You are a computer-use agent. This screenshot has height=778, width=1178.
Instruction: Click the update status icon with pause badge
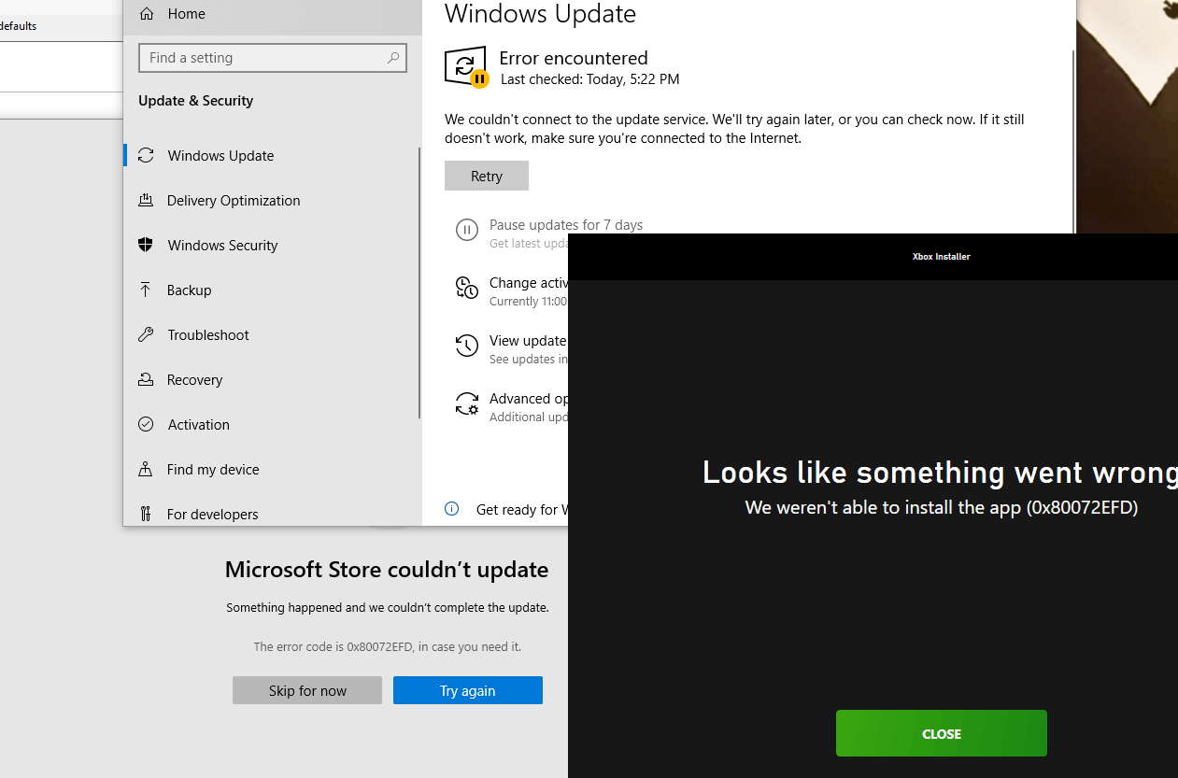pyautogui.click(x=466, y=67)
